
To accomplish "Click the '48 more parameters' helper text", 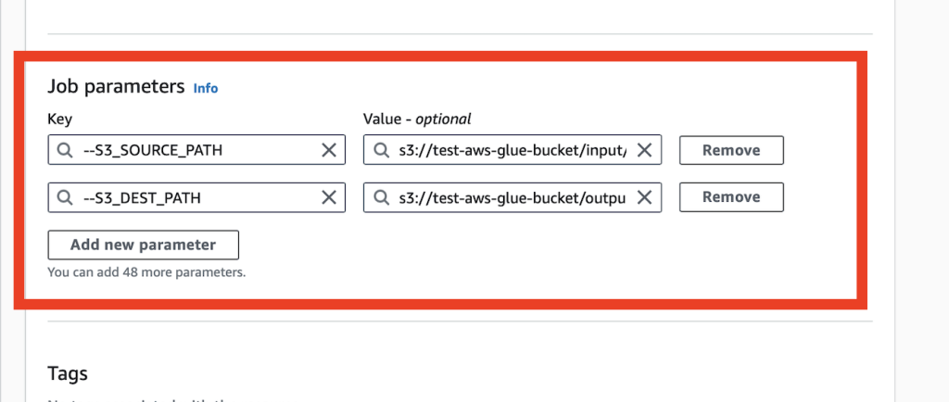I will tap(146, 272).
